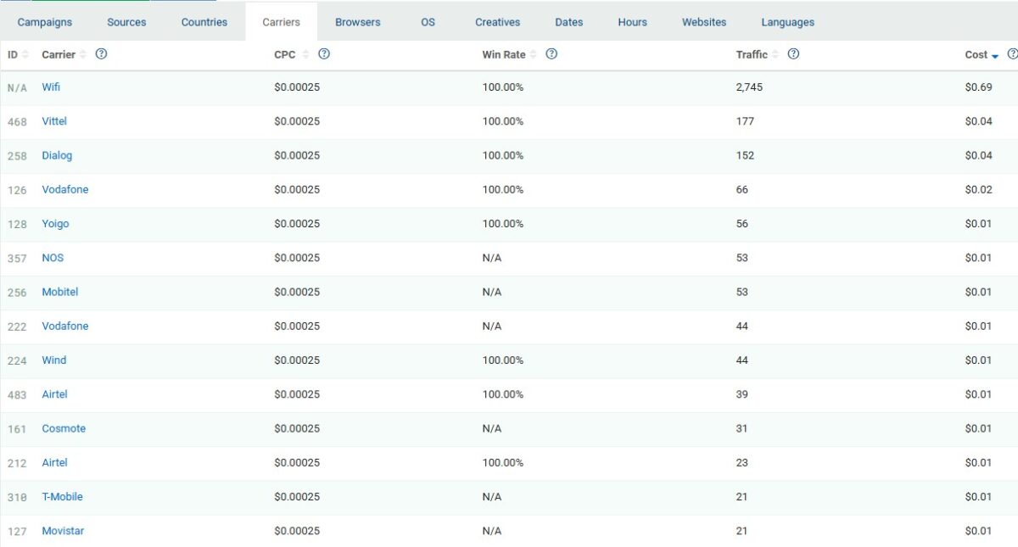The image size is (1018, 547).
Task: Open the Creatives tab
Action: click(498, 22)
